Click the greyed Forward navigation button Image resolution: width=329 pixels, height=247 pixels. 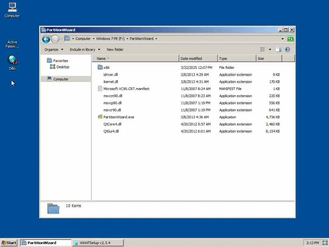tap(55, 39)
